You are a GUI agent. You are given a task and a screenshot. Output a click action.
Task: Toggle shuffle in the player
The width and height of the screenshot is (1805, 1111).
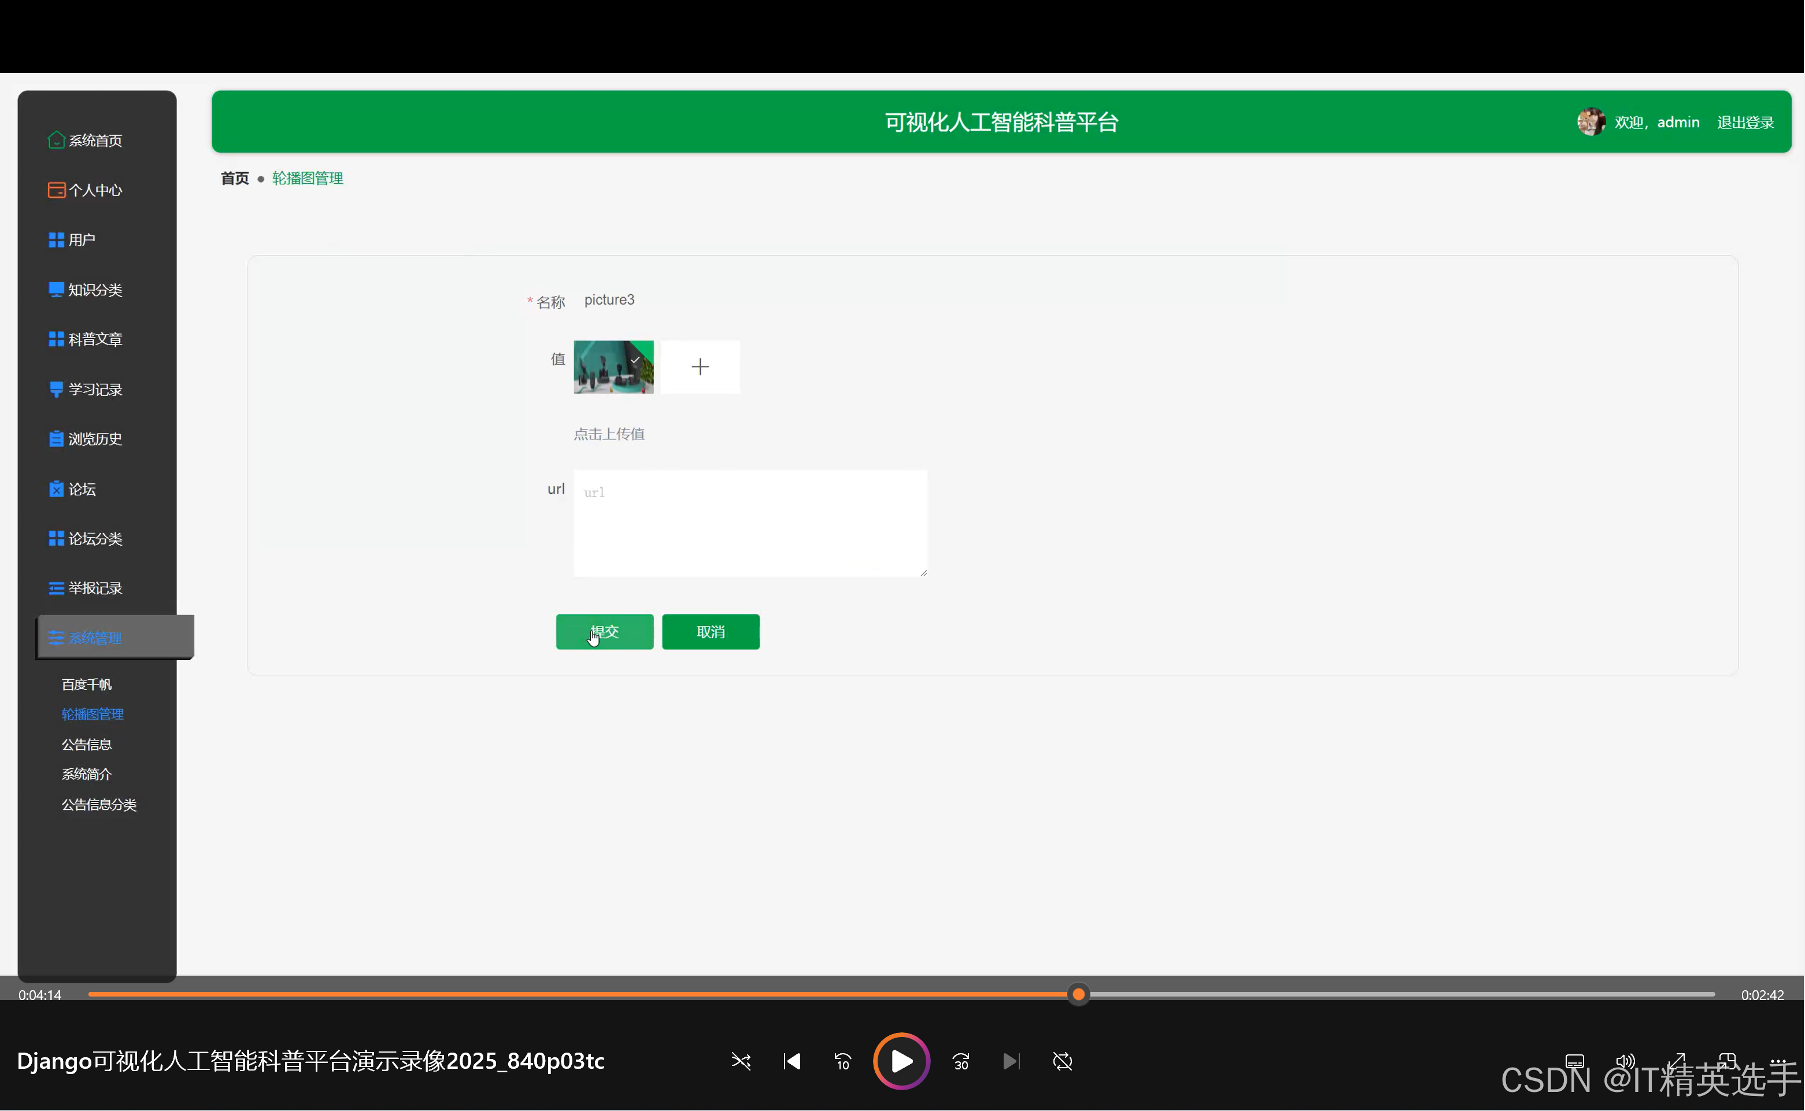click(741, 1061)
